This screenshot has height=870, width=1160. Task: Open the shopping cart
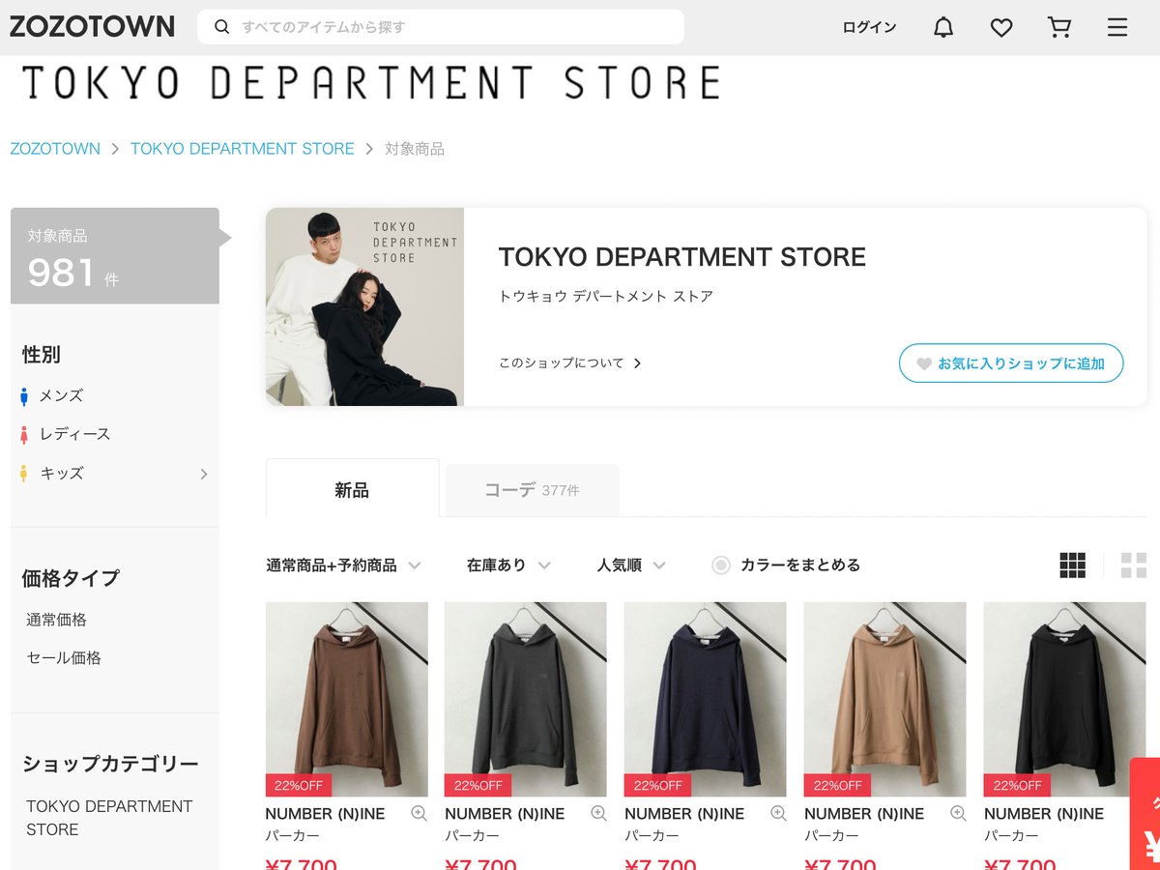tap(1059, 28)
